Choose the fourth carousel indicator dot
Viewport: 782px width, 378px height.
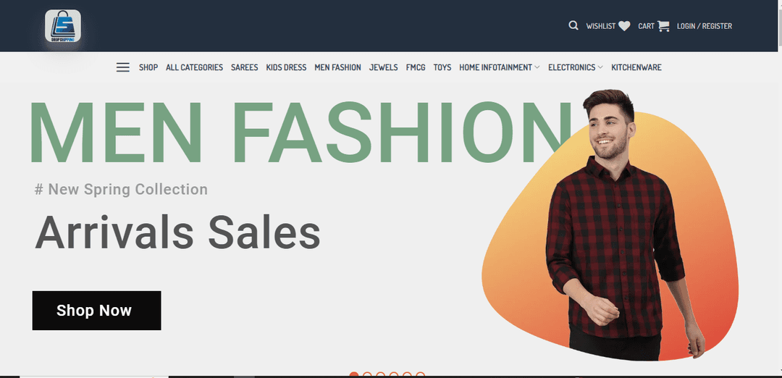pyautogui.click(x=394, y=375)
